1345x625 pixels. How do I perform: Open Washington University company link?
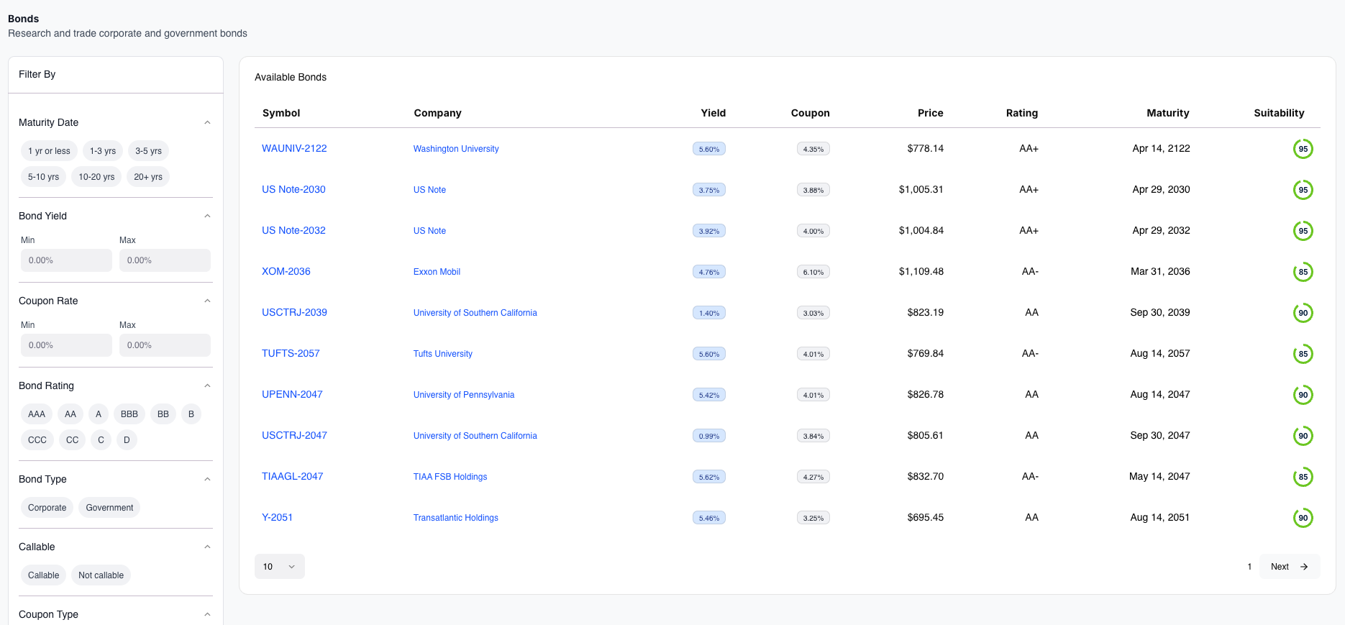(x=456, y=149)
